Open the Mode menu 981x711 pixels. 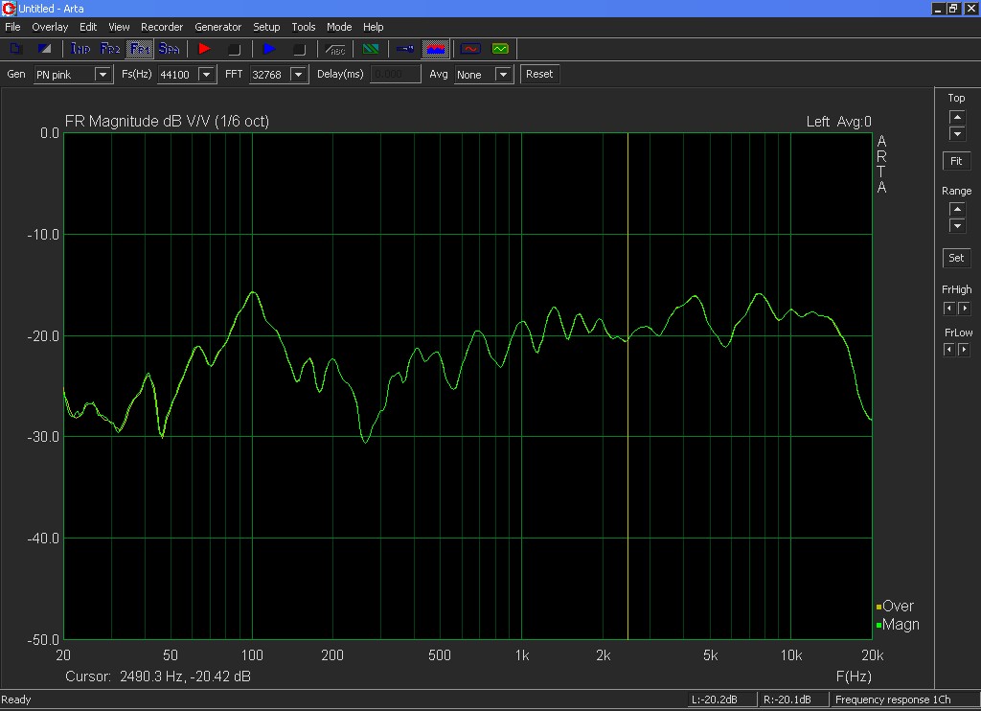click(x=339, y=27)
